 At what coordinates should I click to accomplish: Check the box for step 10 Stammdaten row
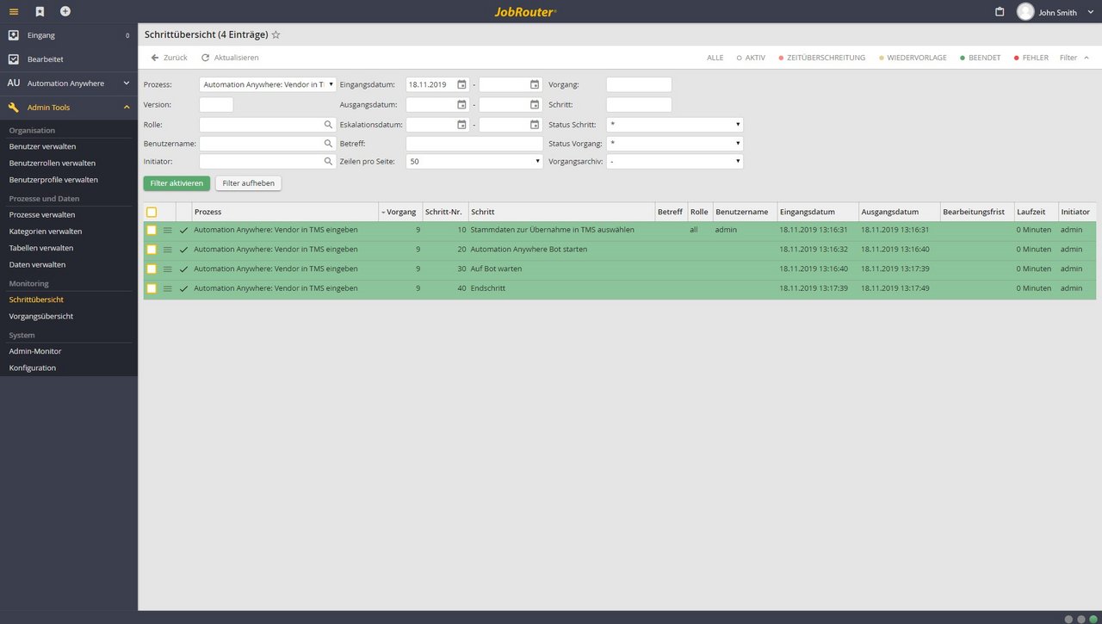coord(152,230)
